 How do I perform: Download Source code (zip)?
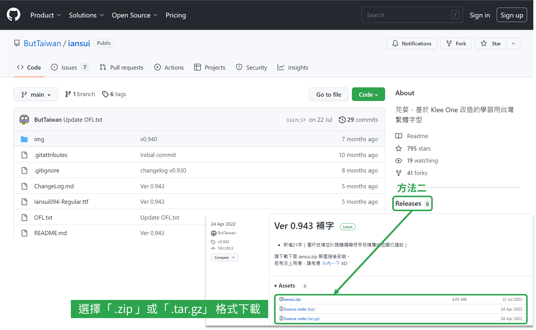pyautogui.click(x=299, y=309)
